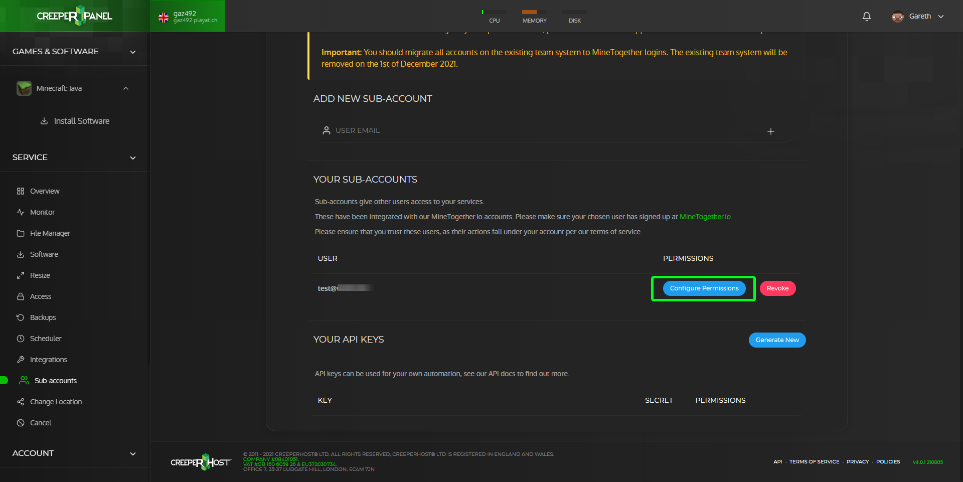This screenshot has height=482, width=963.
Task: Click the CreeperHost footer logo
Action: coord(201,462)
